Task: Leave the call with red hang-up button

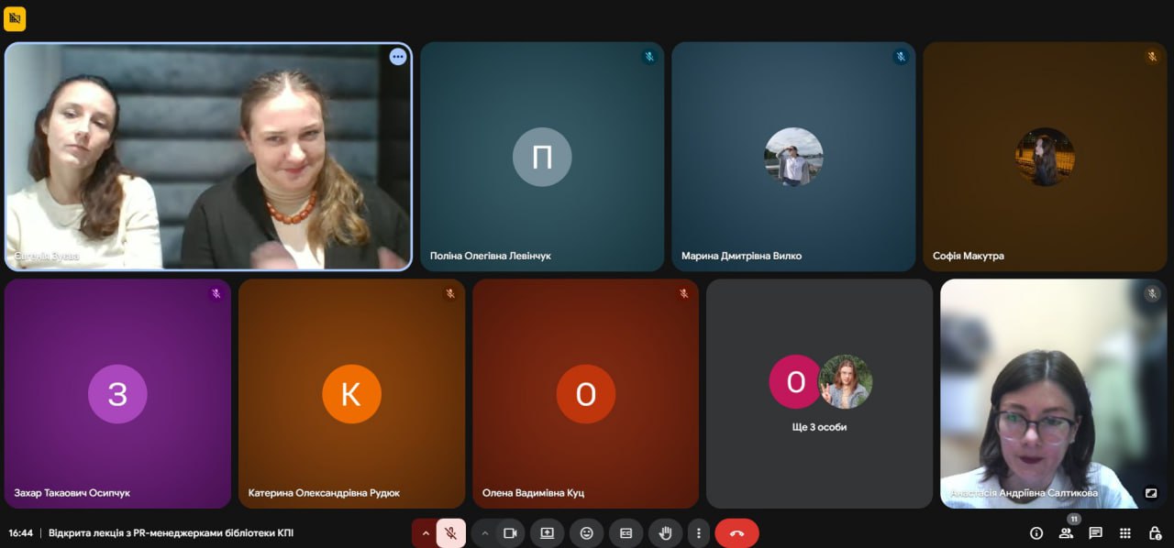Action: (737, 533)
